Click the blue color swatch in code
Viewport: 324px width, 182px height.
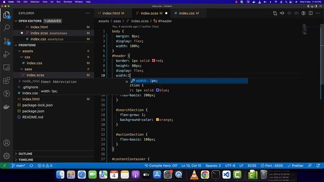pos(157,90)
